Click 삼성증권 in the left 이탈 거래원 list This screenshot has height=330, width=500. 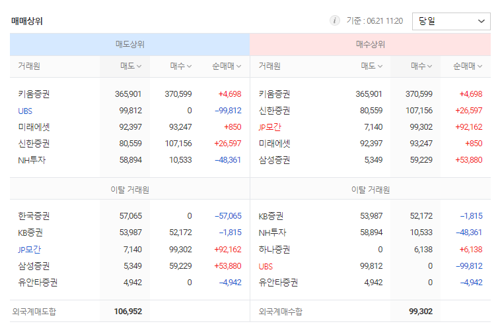point(34,266)
